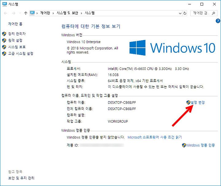Click the help question mark icon
Image resolution: width=221 pixels, height=186 pixels.
tap(218, 21)
